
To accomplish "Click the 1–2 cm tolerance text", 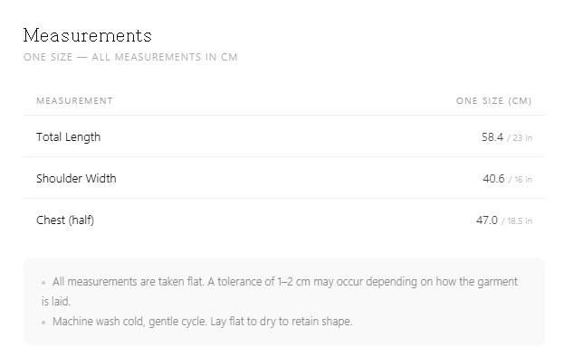I will coord(293,282).
